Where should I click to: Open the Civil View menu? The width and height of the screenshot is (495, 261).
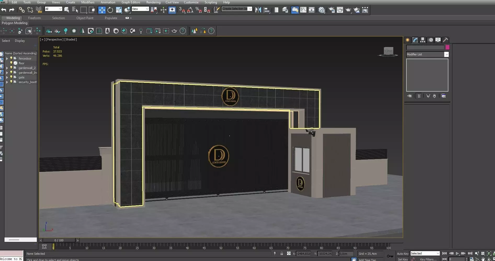(172, 2)
